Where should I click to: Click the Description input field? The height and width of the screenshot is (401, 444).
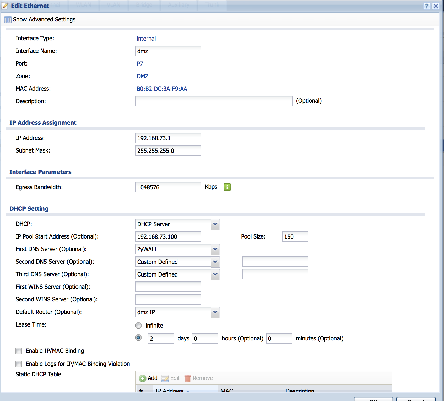point(214,101)
